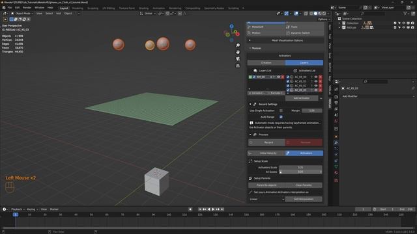This screenshot has width=417, height=234.
Task: Open the Modifiers wrench properties tab
Action: 336,143
